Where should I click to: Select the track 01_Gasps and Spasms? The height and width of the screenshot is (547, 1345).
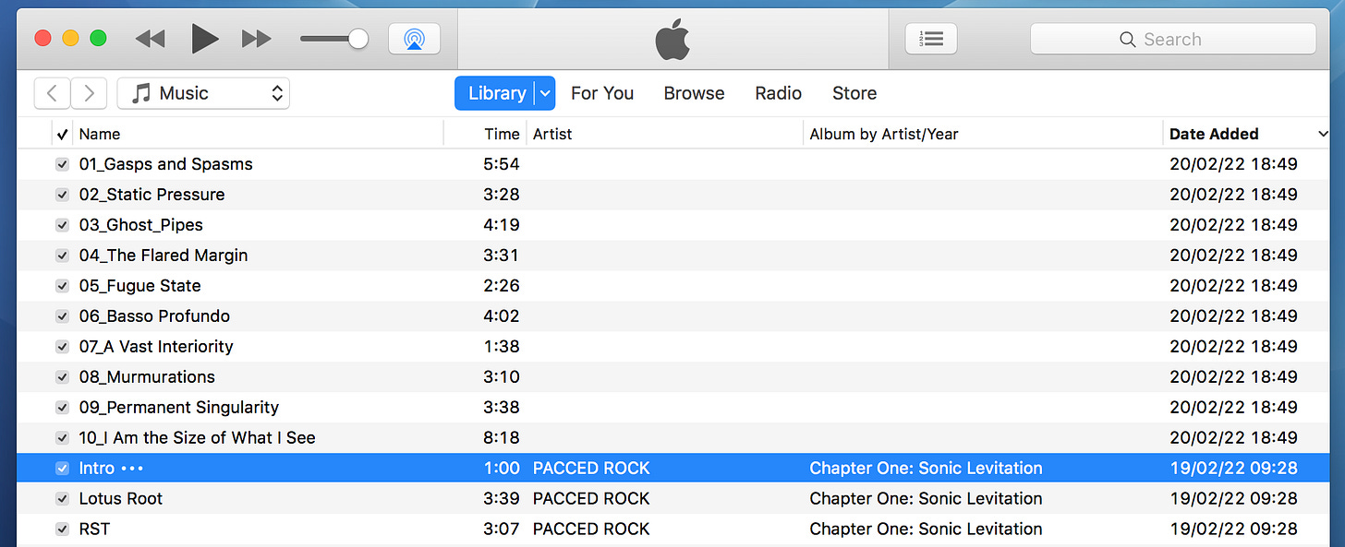pyautogui.click(x=166, y=164)
